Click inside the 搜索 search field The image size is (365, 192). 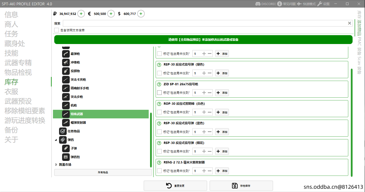pos(203,23)
